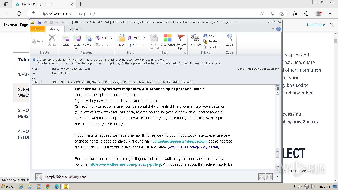This screenshot has width=338, height=190.
Task: Select the Message ribbon tab
Action: pyautogui.click(x=55, y=29)
